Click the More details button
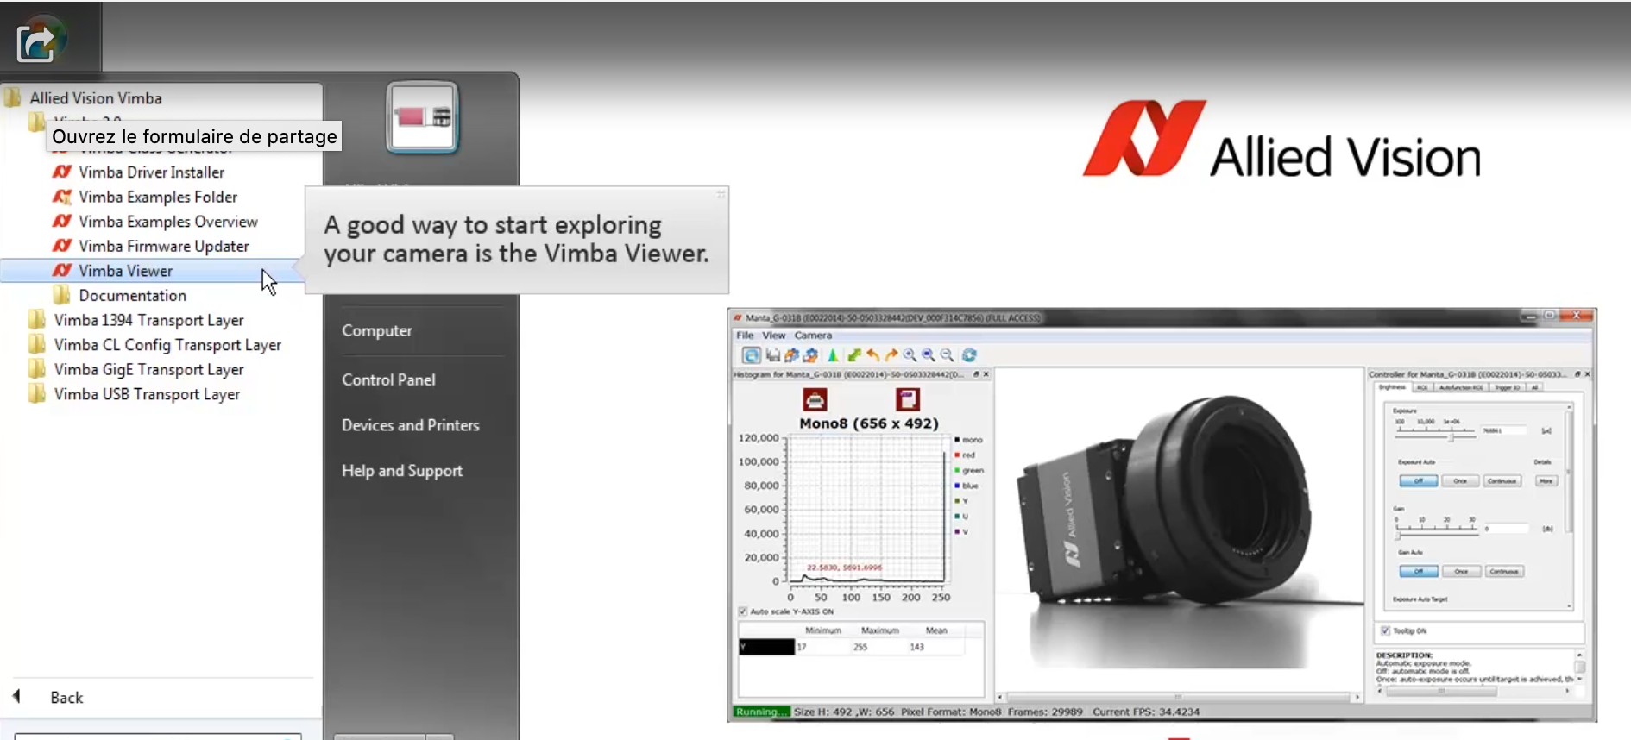1631x740 pixels. click(1546, 481)
